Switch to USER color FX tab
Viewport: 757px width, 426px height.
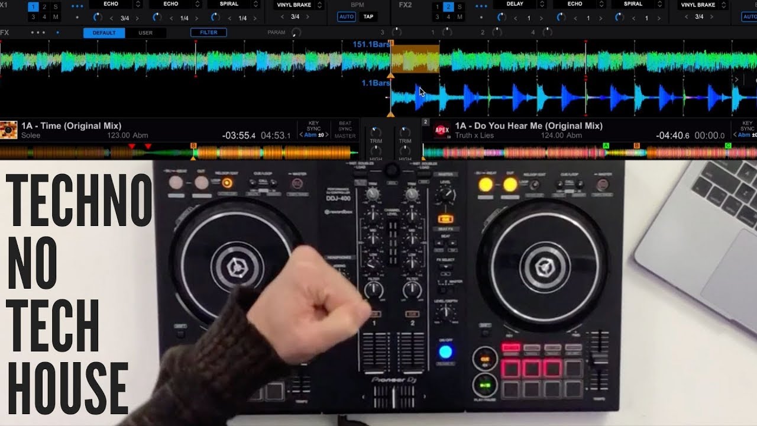tap(145, 33)
